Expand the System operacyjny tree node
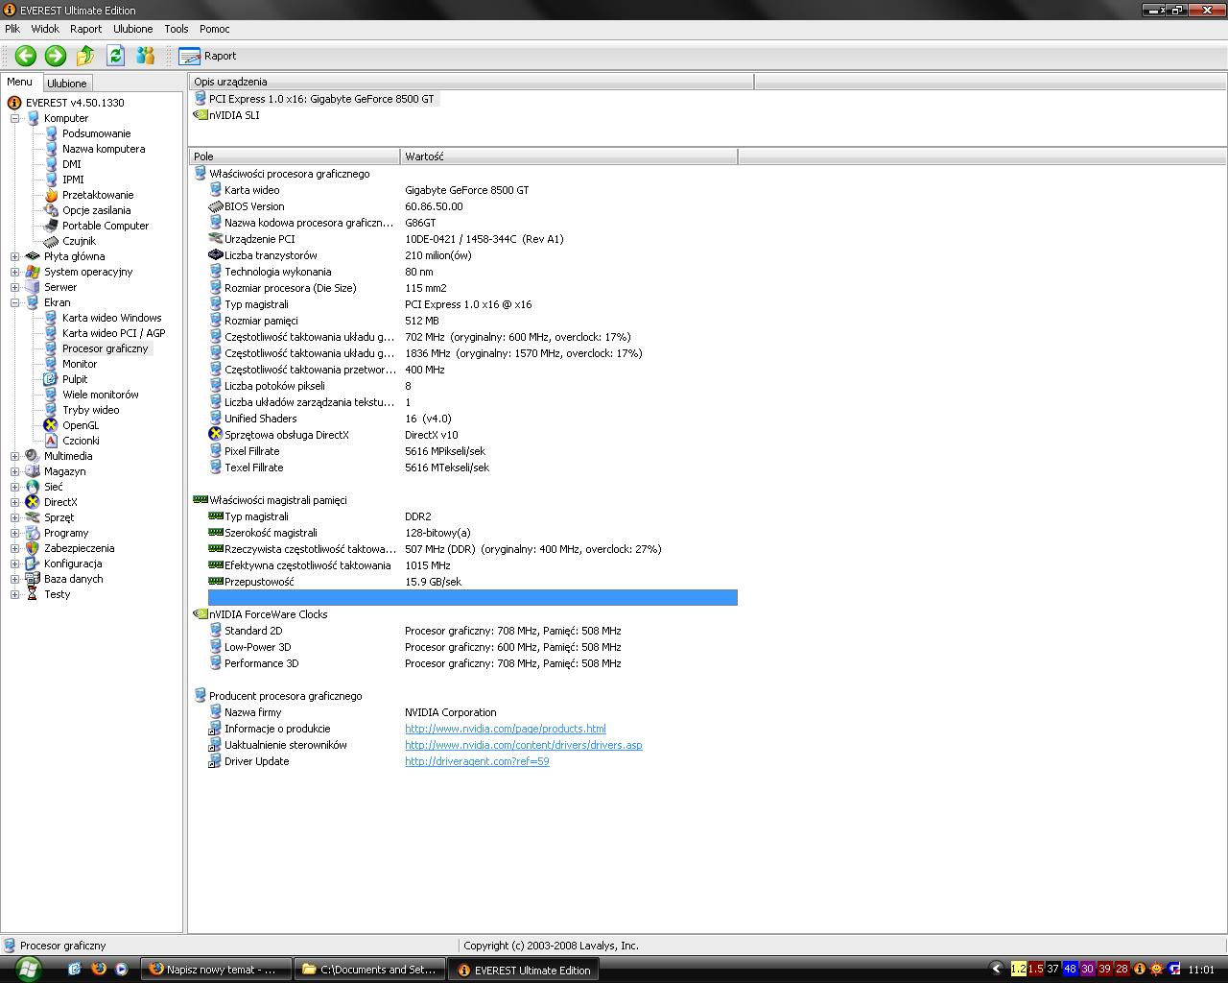The image size is (1228, 983). pos(15,272)
